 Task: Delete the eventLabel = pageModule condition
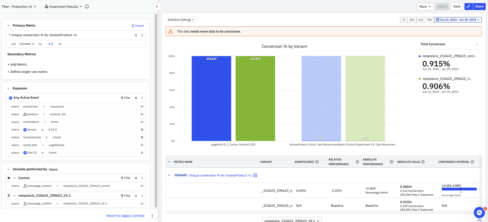tap(142, 145)
